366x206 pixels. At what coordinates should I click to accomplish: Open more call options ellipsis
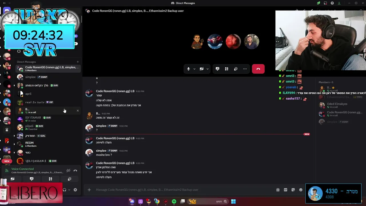[245, 69]
